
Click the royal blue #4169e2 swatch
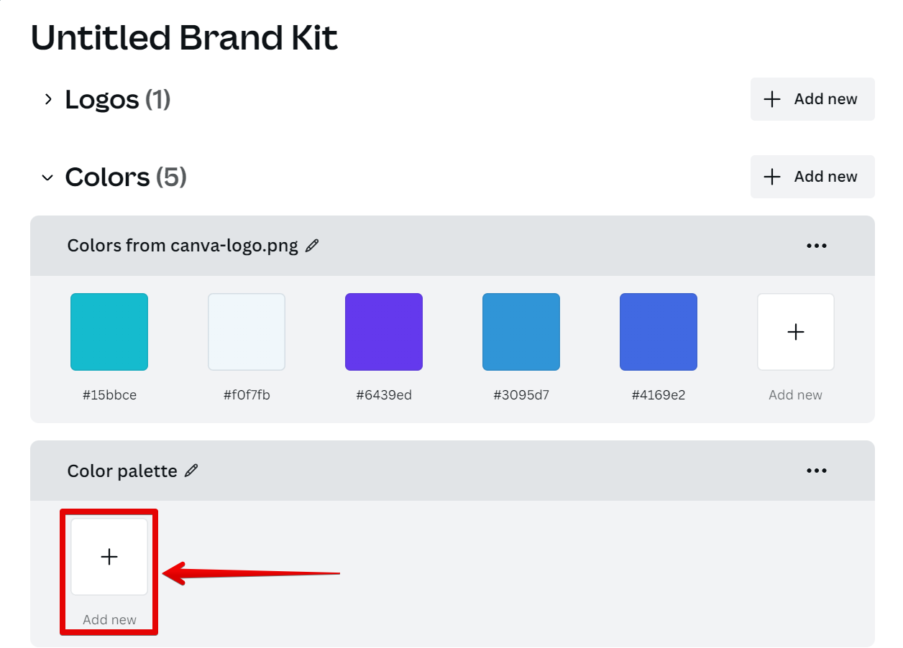click(659, 332)
